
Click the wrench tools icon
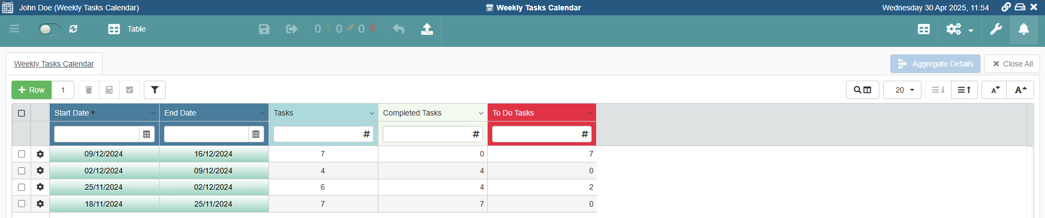[996, 29]
